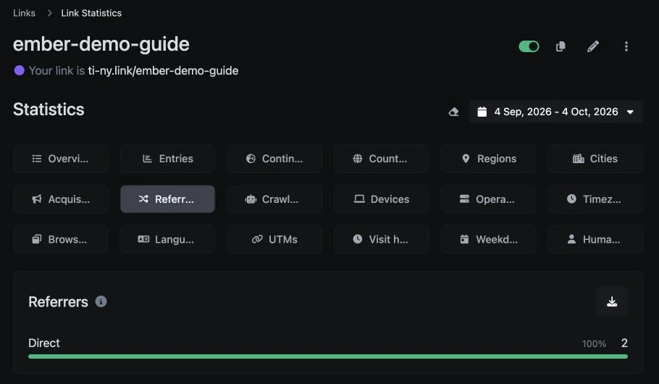Go to Links breadcrumb
Screen dimensions: 659x384
(24, 13)
